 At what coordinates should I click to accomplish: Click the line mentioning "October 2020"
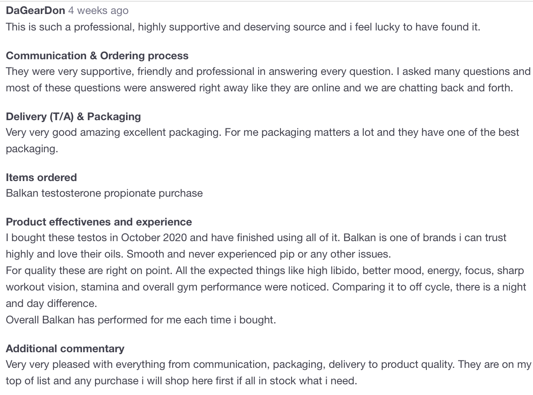click(x=256, y=238)
